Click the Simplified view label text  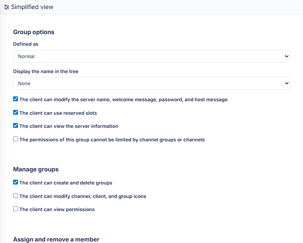[x=32, y=7]
